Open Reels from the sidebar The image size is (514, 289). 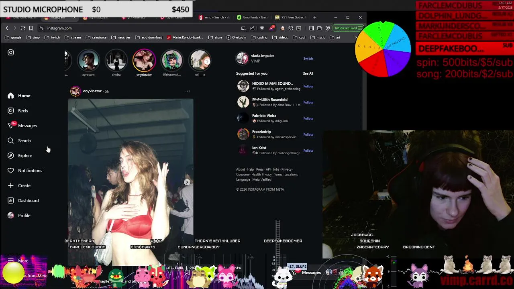[x=18, y=111]
